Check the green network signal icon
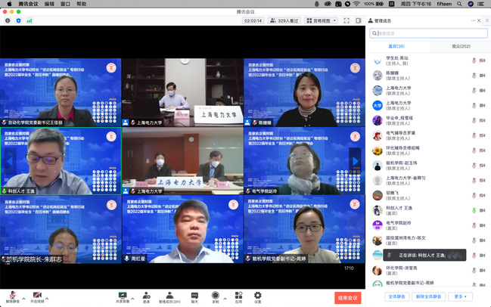Screen dimensions: 491x307 29,20
